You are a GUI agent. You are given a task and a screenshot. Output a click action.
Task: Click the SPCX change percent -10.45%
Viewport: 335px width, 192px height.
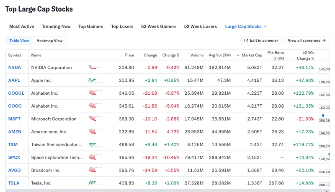point(171,157)
